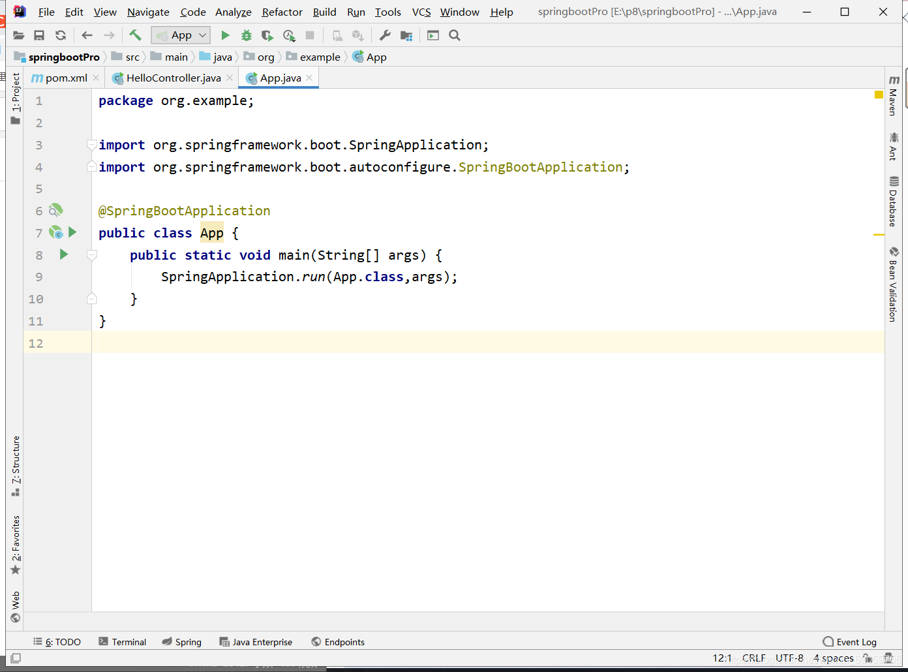908x672 pixels.
Task: Open the Endpoints tool window
Action: [x=338, y=642]
